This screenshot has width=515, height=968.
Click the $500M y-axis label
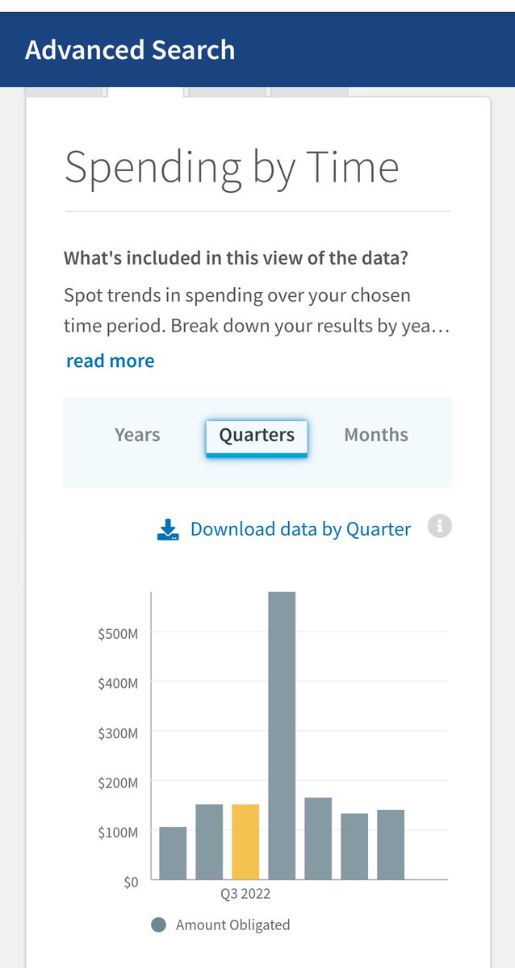[x=118, y=633]
